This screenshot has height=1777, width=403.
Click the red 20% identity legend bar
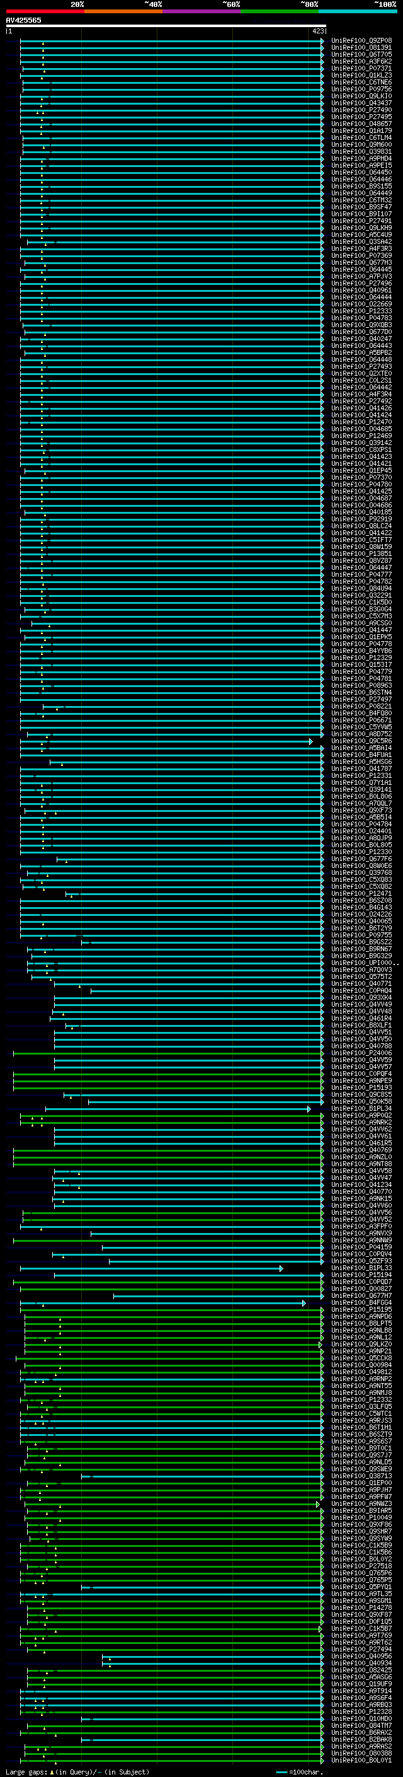click(45, 11)
